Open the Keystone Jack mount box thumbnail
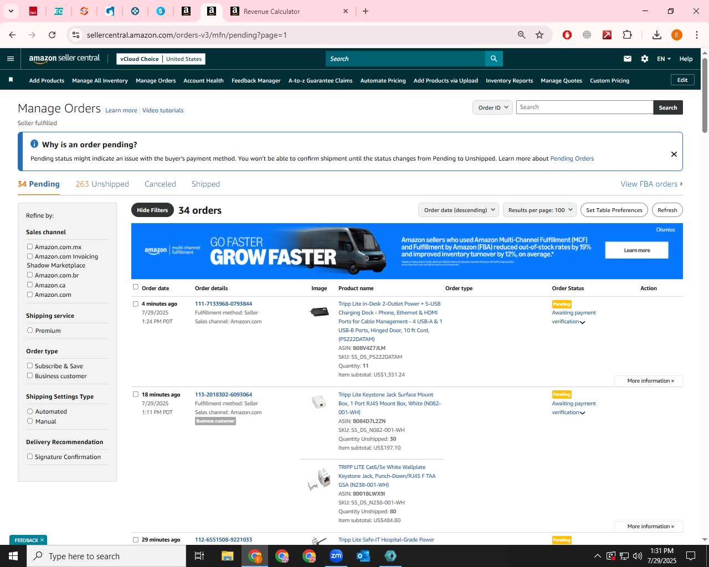This screenshot has height=567, width=709. (x=319, y=403)
